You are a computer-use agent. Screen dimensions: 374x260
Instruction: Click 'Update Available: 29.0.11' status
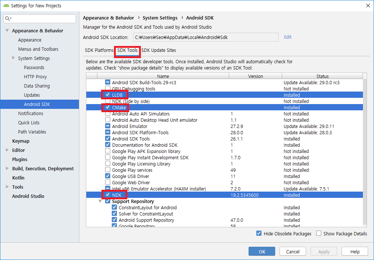[x=309, y=126]
